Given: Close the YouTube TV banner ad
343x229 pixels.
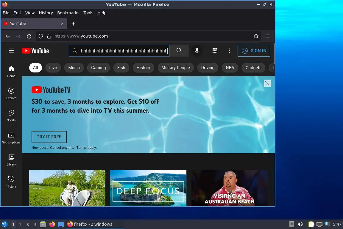Looking at the screenshot, I should (x=267, y=83).
